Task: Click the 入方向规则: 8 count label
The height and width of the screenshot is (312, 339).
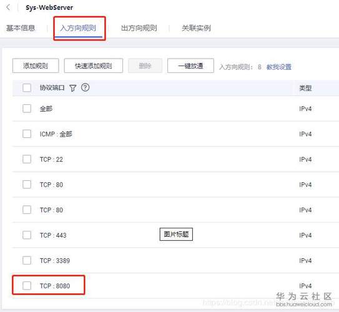Action: coord(240,67)
